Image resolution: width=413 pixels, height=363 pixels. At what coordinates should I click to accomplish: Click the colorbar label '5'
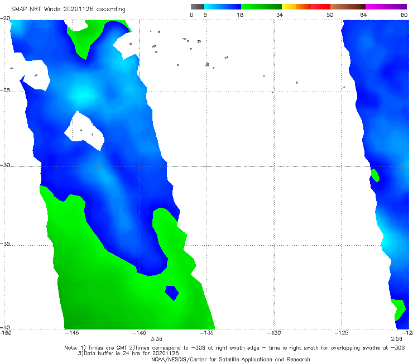[x=205, y=15]
